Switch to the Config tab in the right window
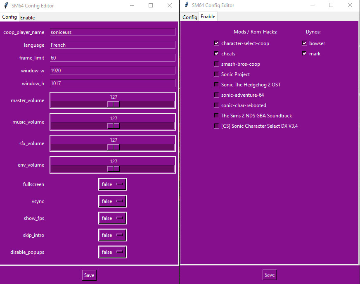The image size is (360, 284). tap(189, 17)
